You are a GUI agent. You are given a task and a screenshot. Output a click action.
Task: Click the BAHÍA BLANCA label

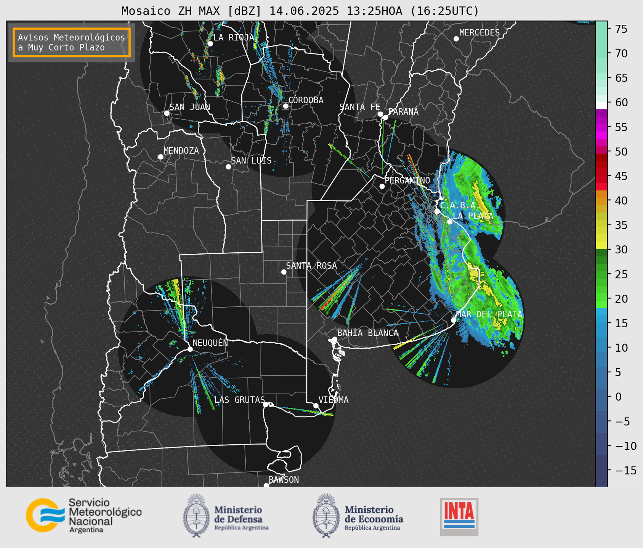(368, 333)
